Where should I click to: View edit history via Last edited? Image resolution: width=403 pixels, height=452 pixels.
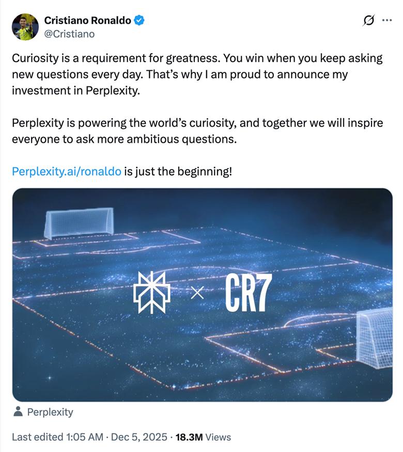pos(57,437)
